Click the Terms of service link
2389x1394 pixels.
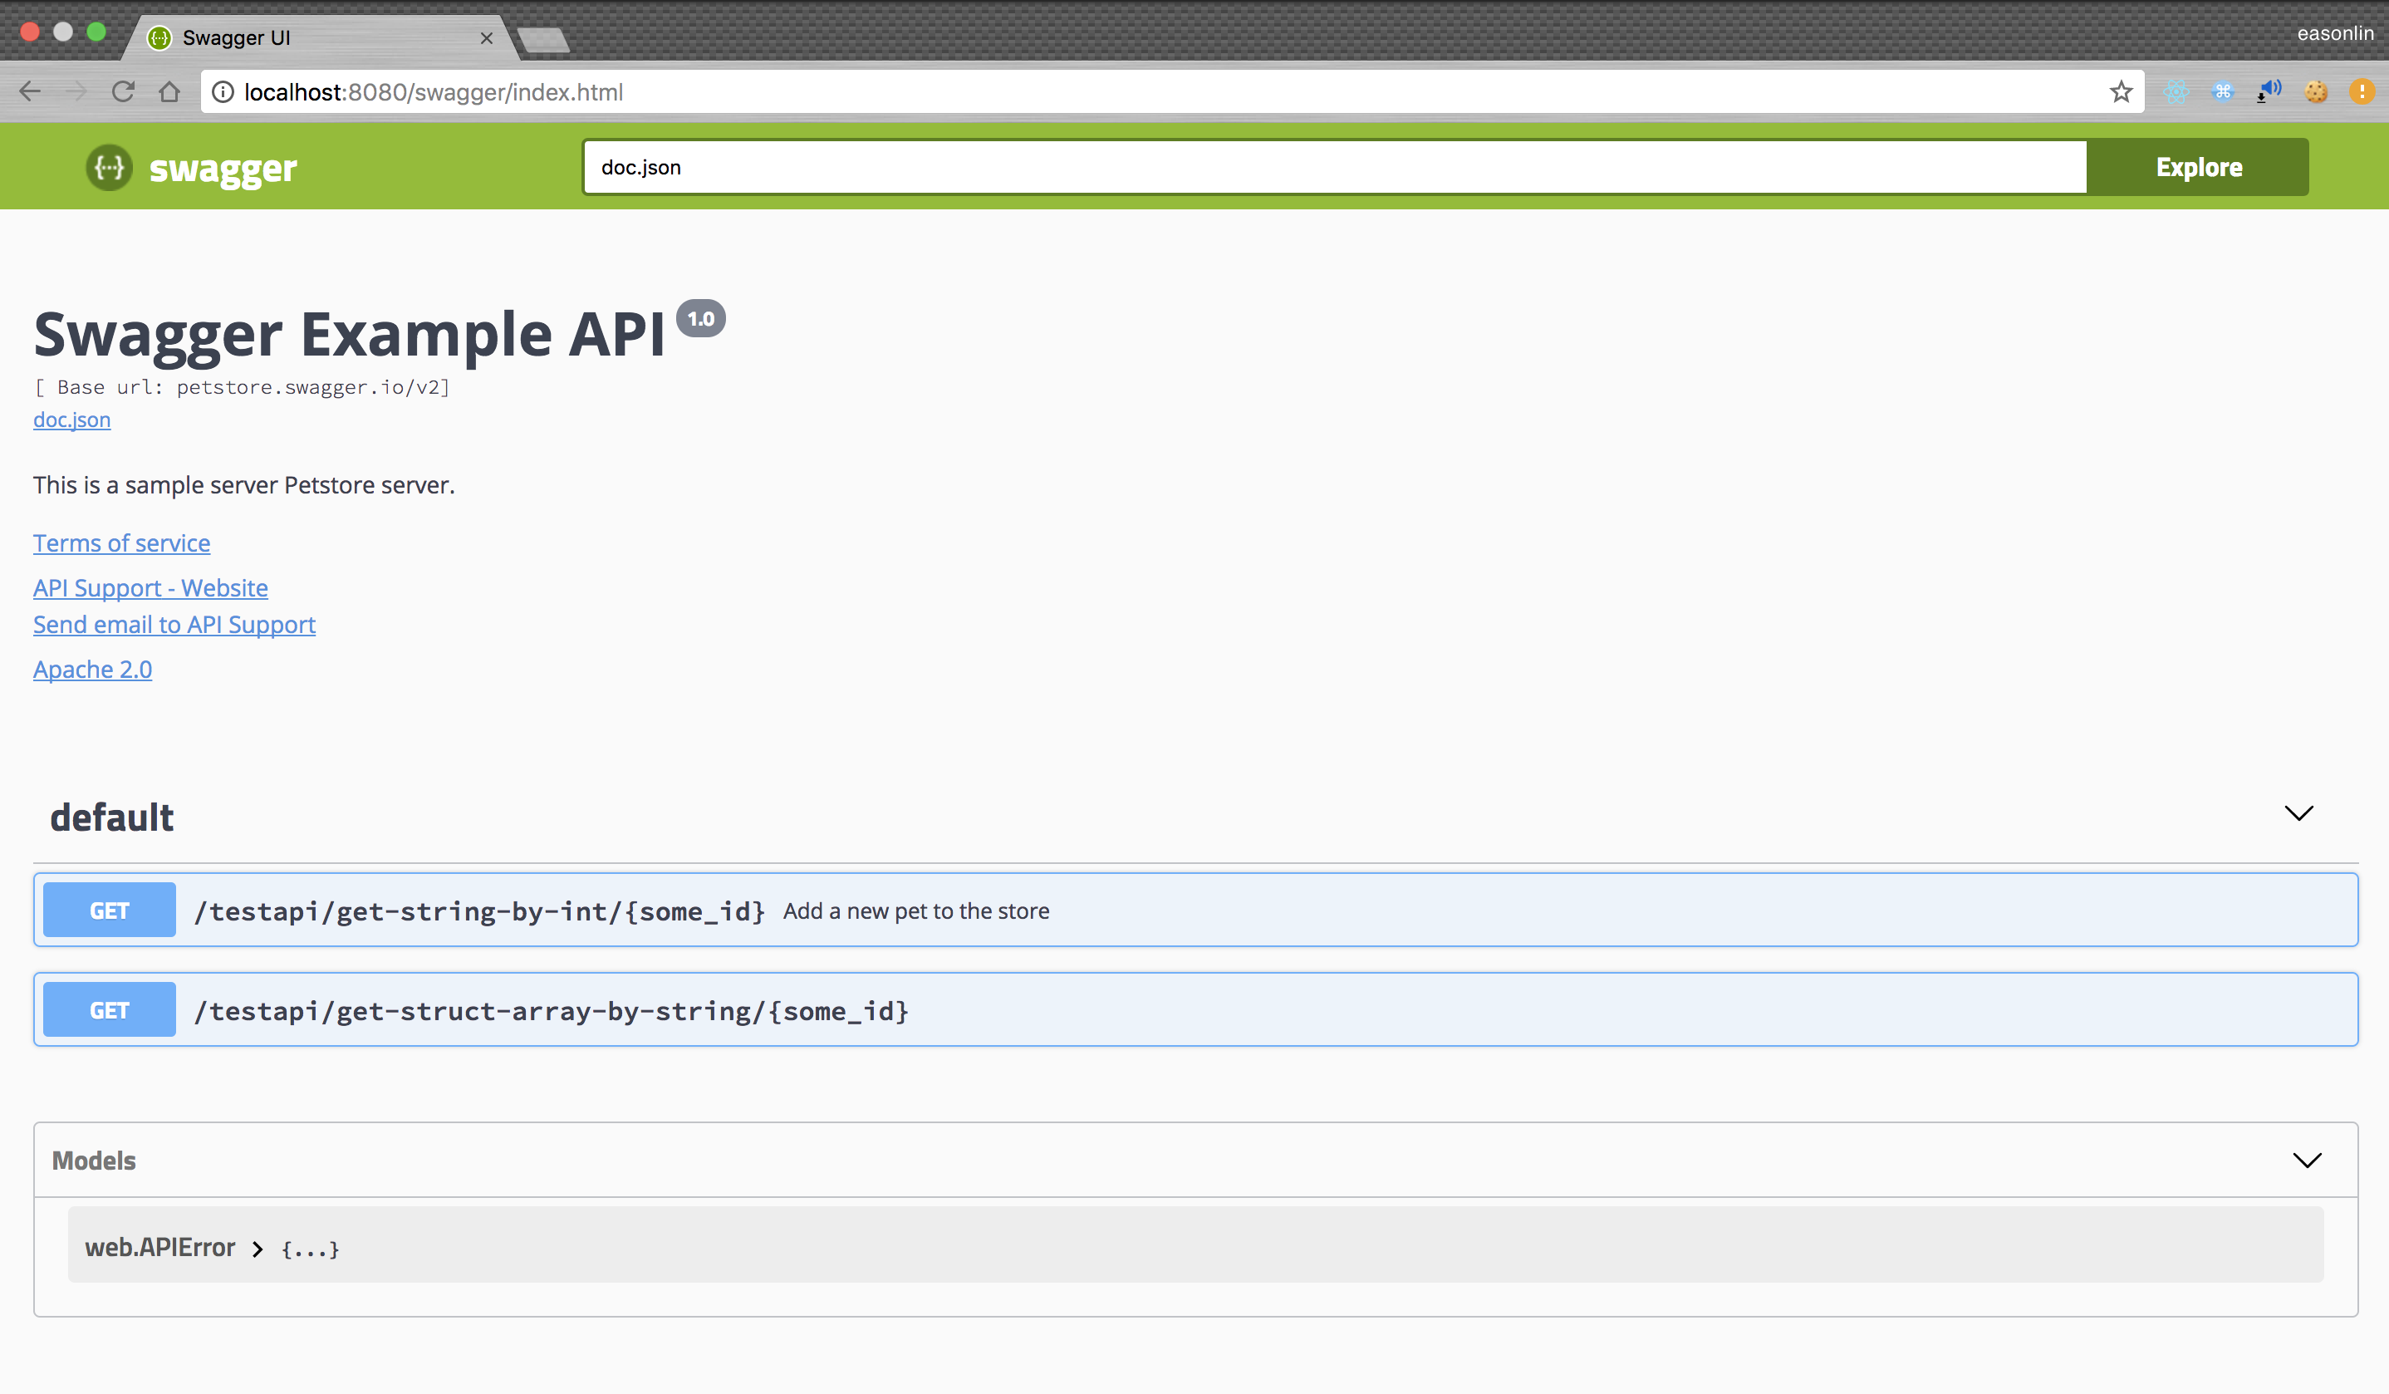tap(121, 541)
